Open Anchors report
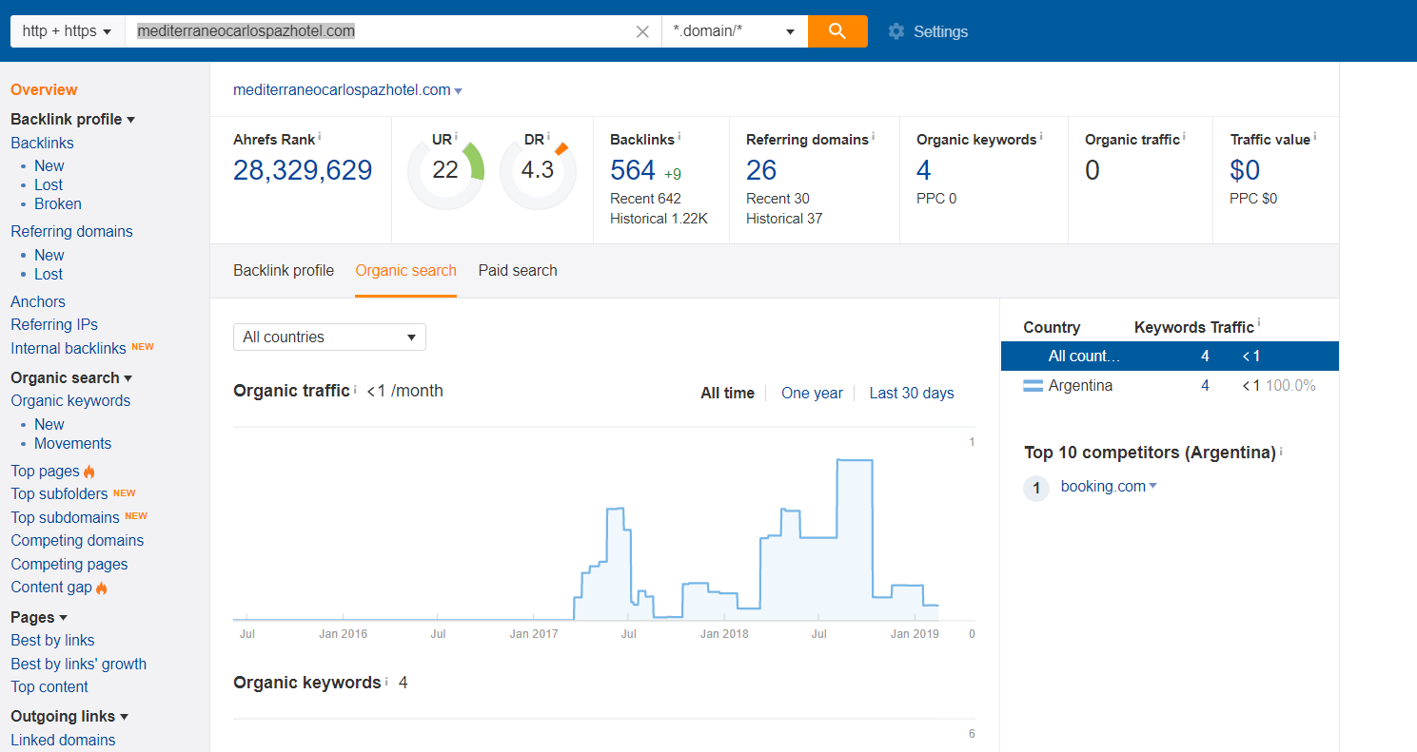This screenshot has width=1417, height=752. 38,302
